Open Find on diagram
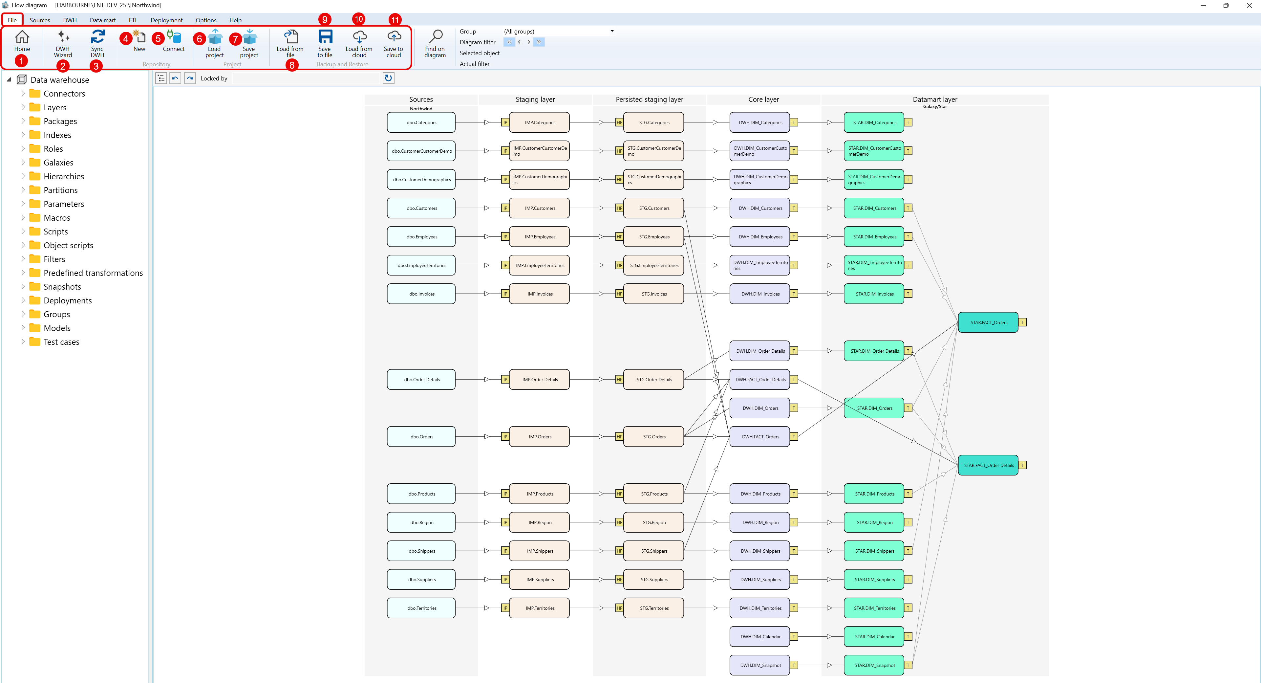 435,44
